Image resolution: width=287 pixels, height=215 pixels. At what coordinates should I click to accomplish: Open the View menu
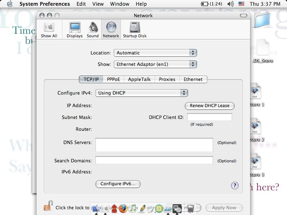(x=98, y=4)
